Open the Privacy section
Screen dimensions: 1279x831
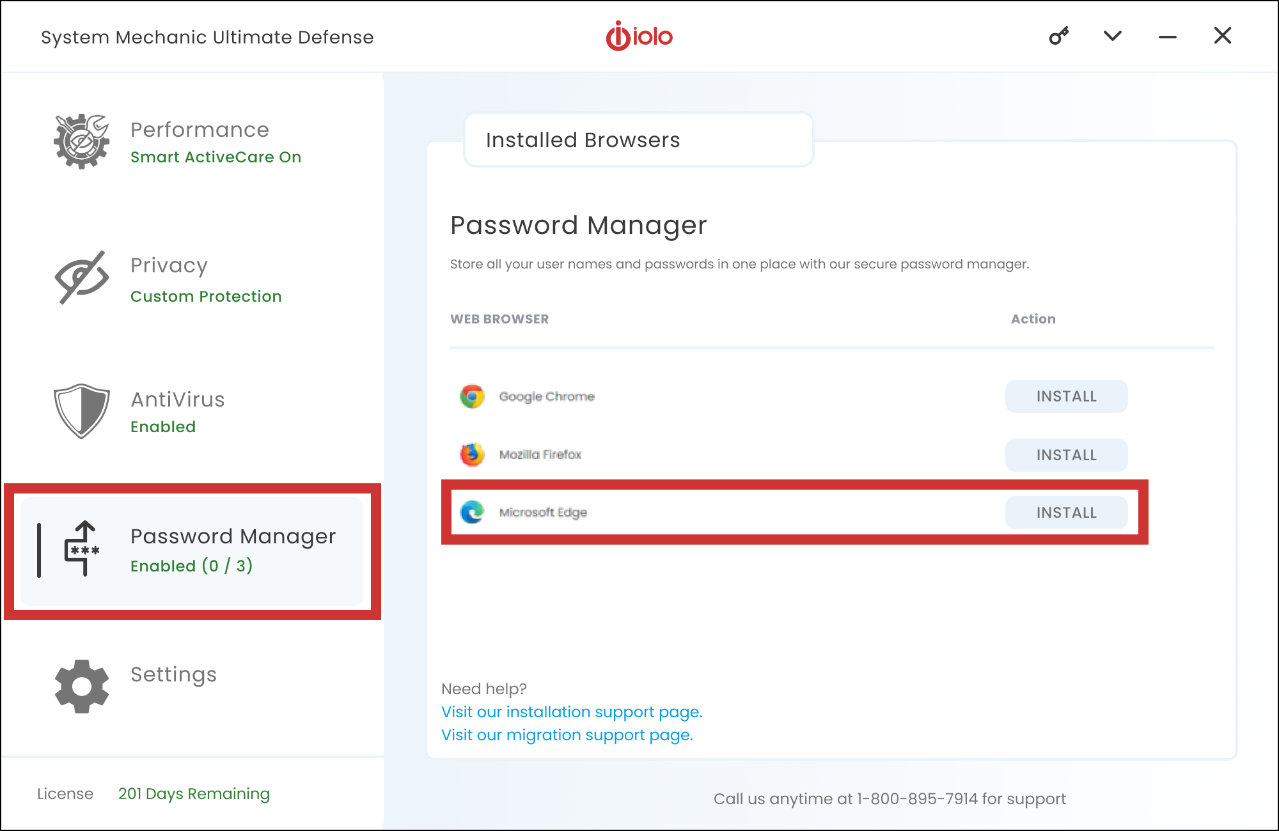click(169, 265)
